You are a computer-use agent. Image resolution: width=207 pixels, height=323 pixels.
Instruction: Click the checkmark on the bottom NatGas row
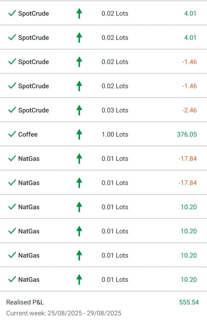(12, 279)
